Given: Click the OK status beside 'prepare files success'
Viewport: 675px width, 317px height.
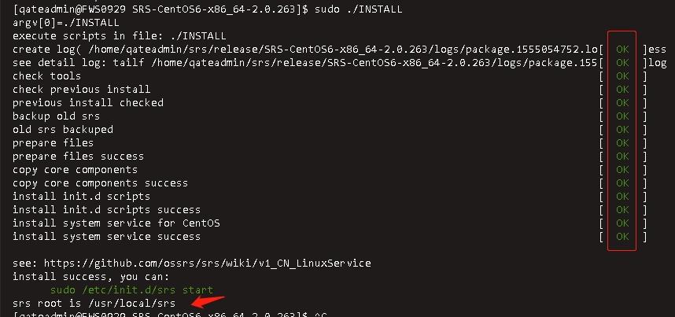Looking at the screenshot, I should point(622,157).
